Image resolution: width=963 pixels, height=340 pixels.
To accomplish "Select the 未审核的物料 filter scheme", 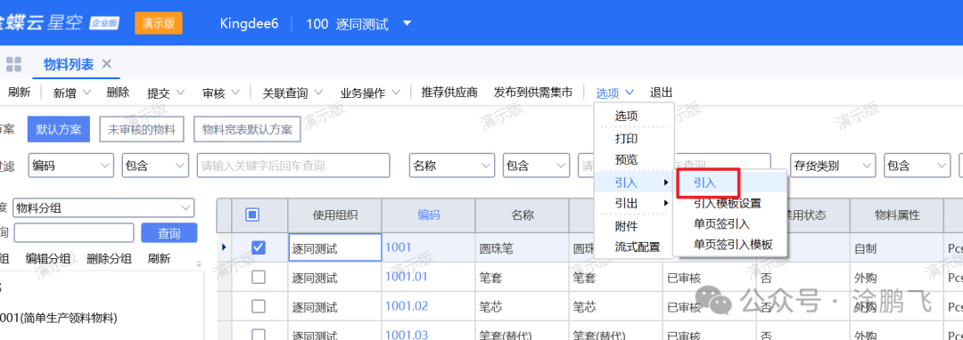I will (x=142, y=129).
